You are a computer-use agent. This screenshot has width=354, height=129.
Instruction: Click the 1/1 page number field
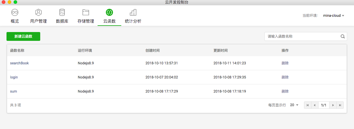pyautogui.click(x=324, y=105)
